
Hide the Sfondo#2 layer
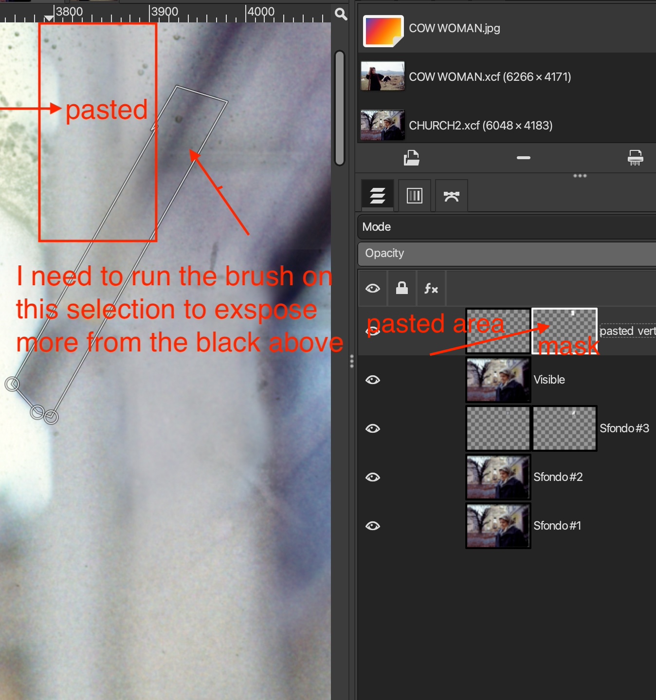[x=373, y=477]
